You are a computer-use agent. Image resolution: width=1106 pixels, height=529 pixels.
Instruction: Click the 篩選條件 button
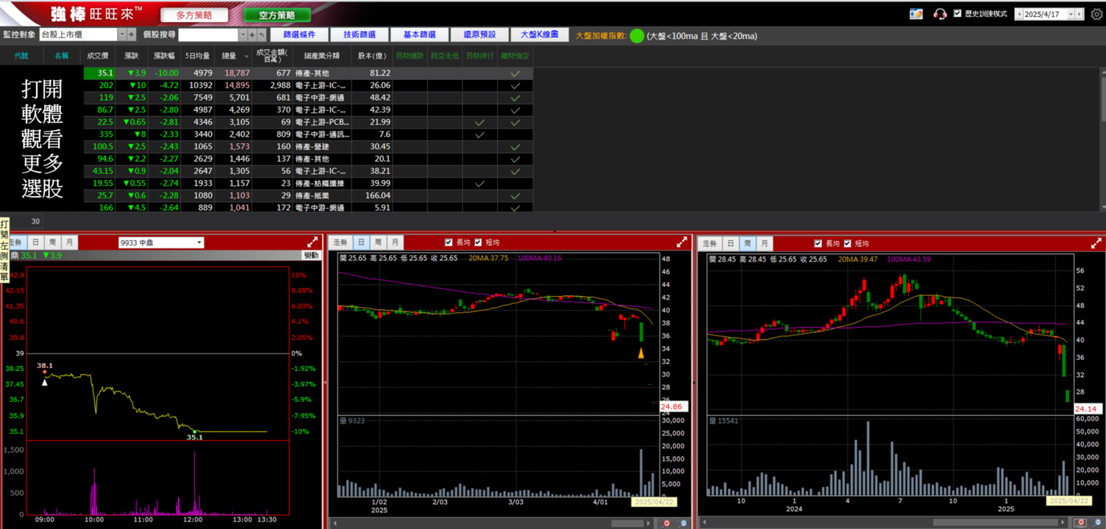point(299,35)
